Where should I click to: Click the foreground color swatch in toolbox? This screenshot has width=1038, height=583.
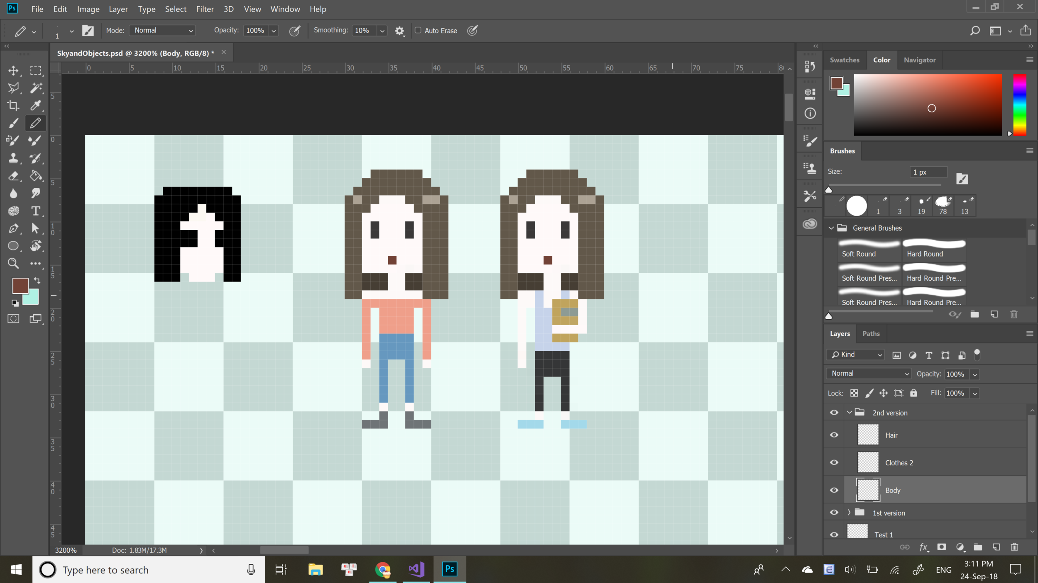tap(20, 286)
